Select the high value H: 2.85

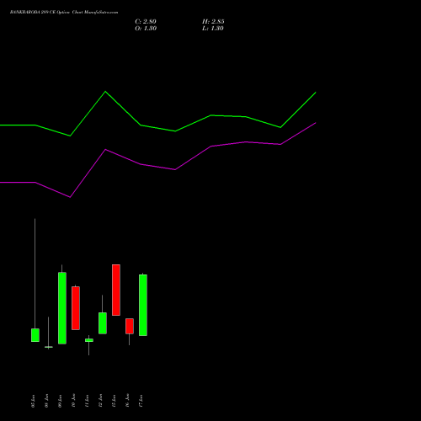pos(213,22)
